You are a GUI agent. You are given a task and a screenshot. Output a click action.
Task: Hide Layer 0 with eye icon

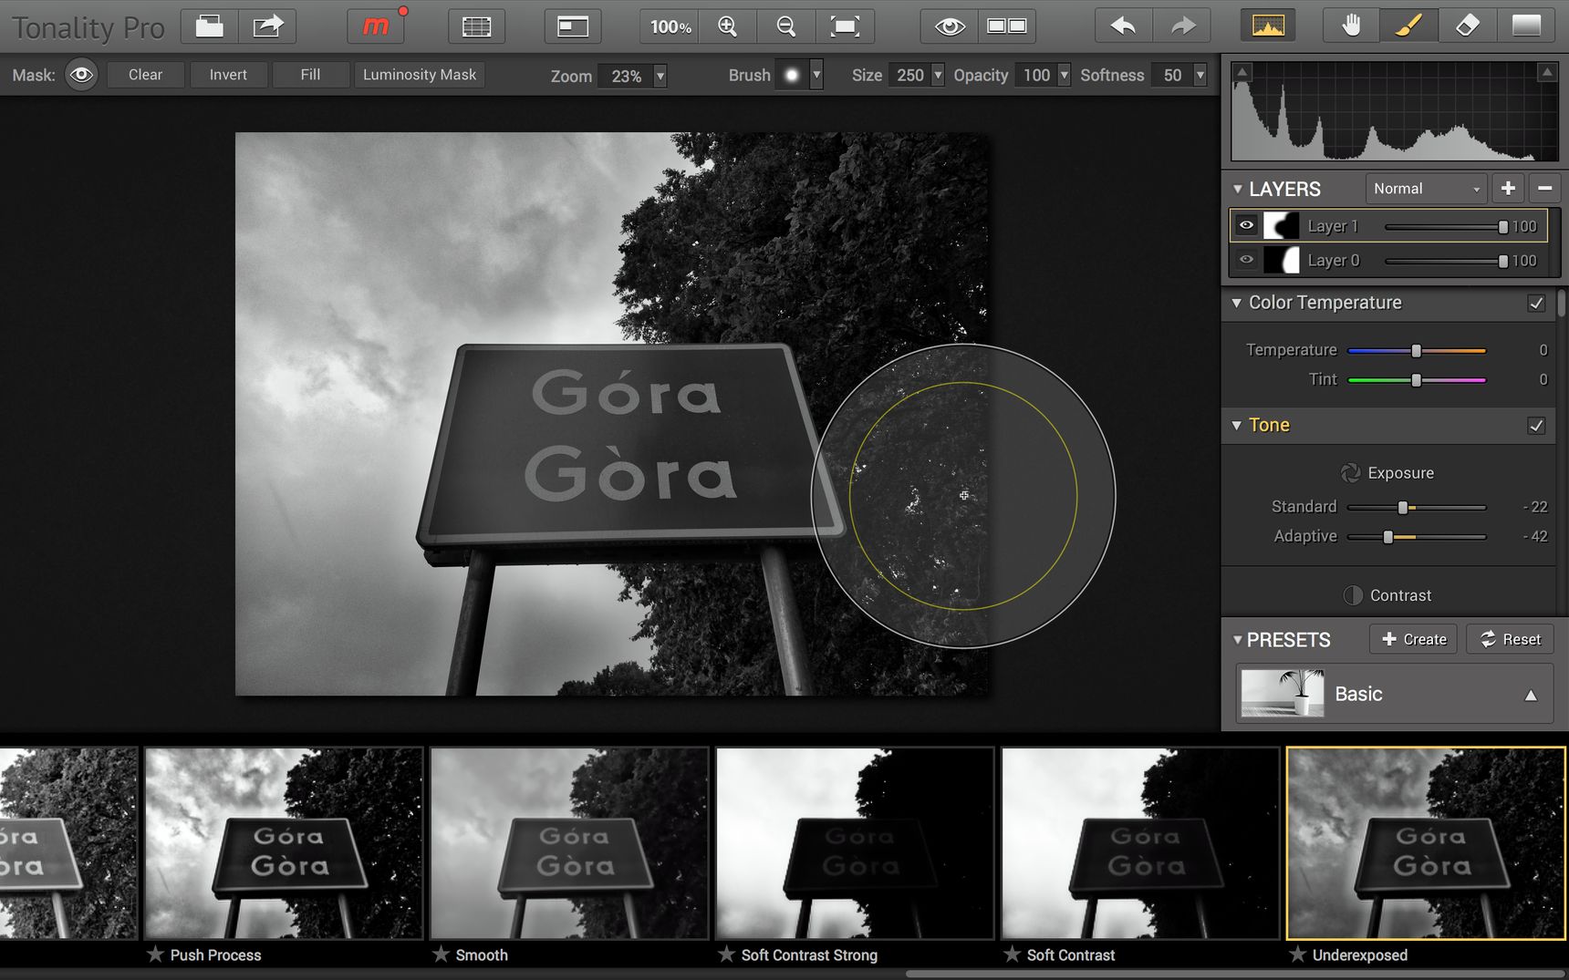[1246, 260]
